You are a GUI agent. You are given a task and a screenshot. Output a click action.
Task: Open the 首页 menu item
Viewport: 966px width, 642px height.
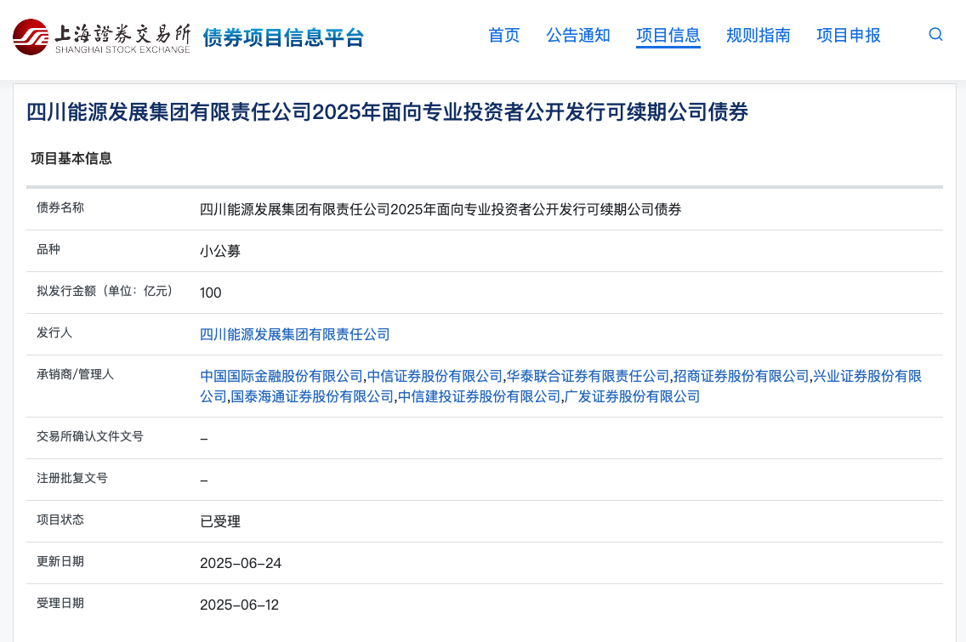tap(504, 35)
